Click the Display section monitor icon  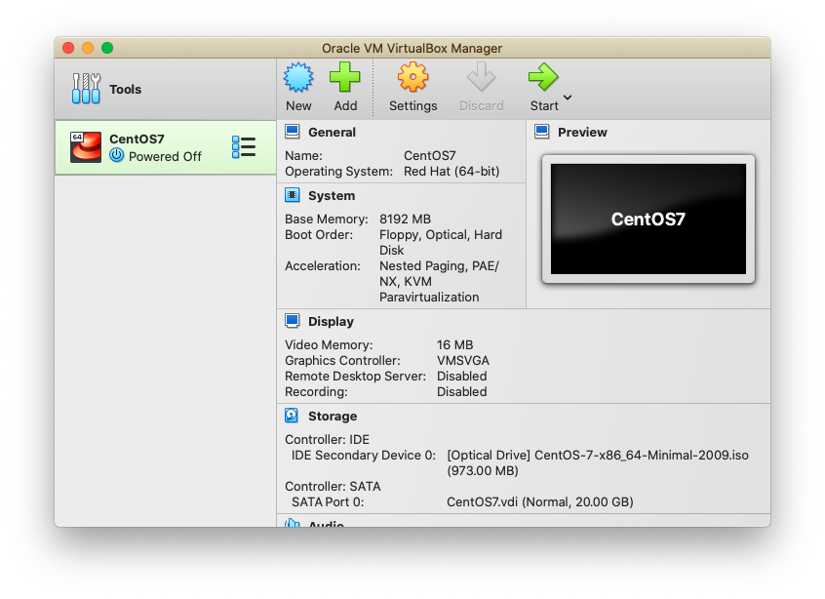coord(292,321)
